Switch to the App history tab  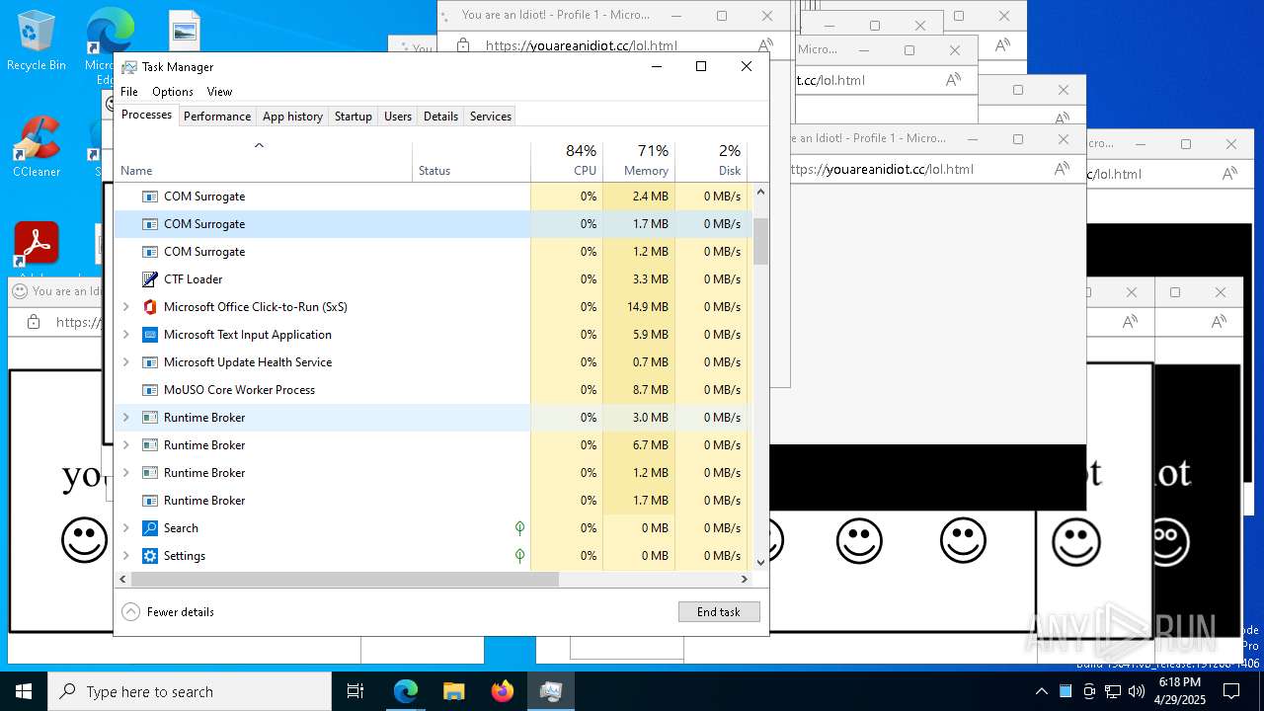click(292, 117)
